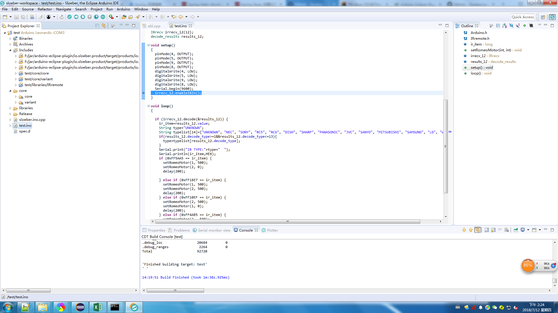Click Collapse All icon in Outline view

pyautogui.click(x=498, y=26)
